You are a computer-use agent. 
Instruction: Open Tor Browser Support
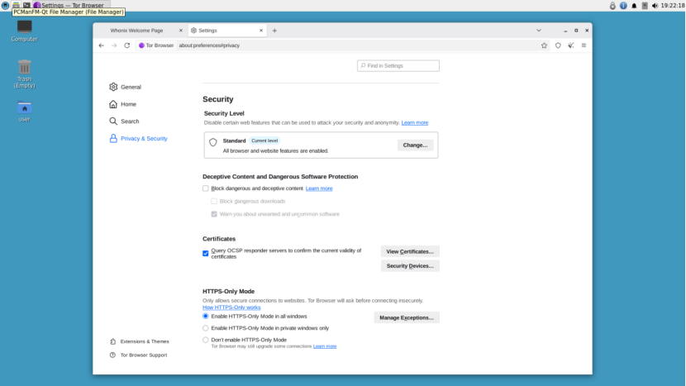pos(138,355)
